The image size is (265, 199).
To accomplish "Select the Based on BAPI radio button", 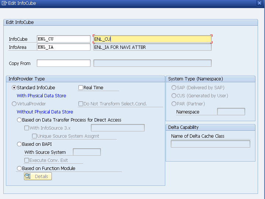I will click(19, 144).
